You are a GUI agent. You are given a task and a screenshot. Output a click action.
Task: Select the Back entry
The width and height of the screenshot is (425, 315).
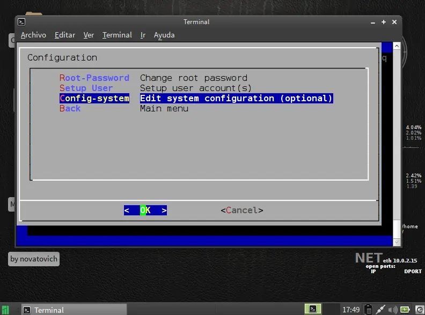[70, 109]
